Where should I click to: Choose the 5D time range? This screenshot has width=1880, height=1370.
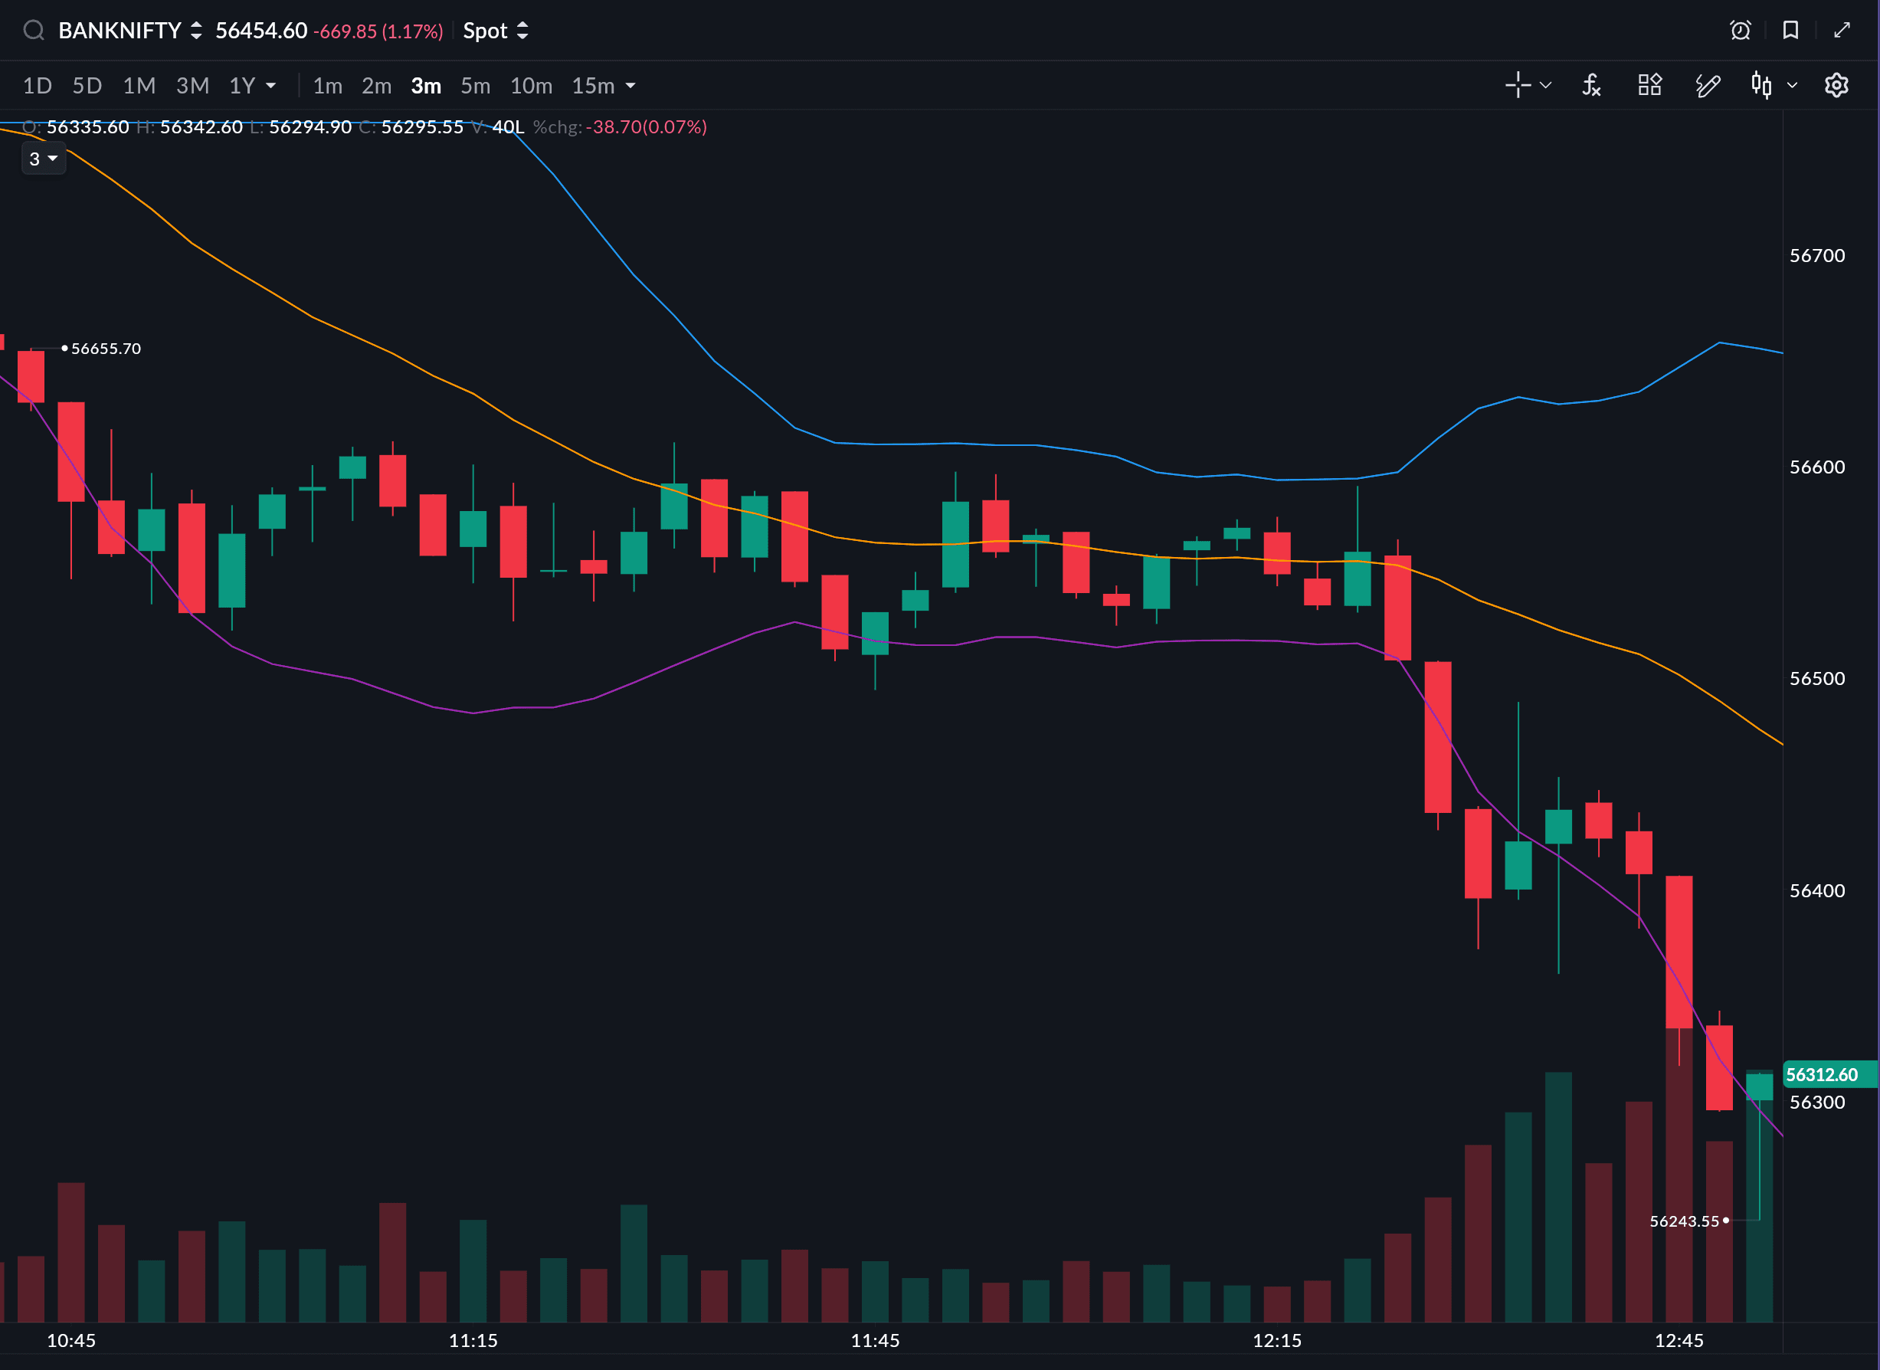[x=87, y=85]
